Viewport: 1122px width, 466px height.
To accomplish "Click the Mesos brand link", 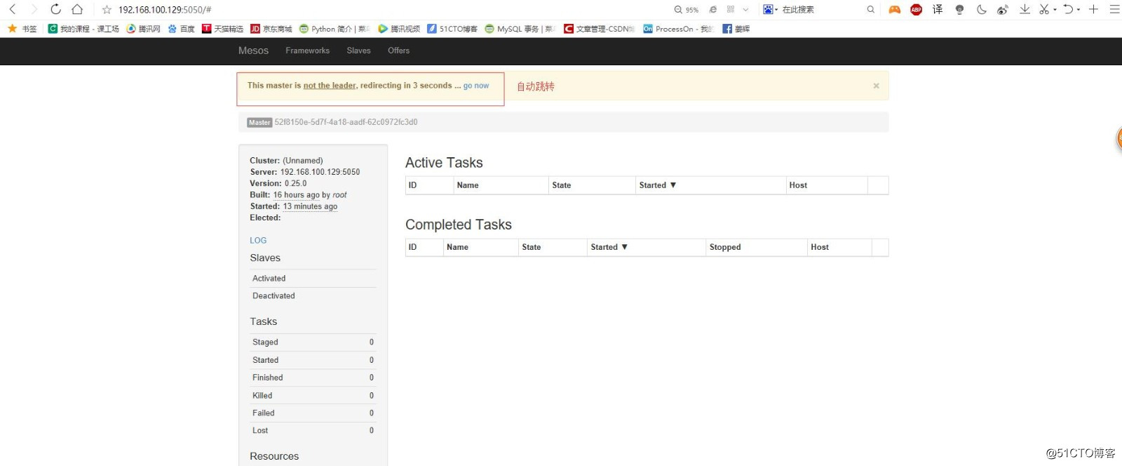I will pyautogui.click(x=253, y=51).
